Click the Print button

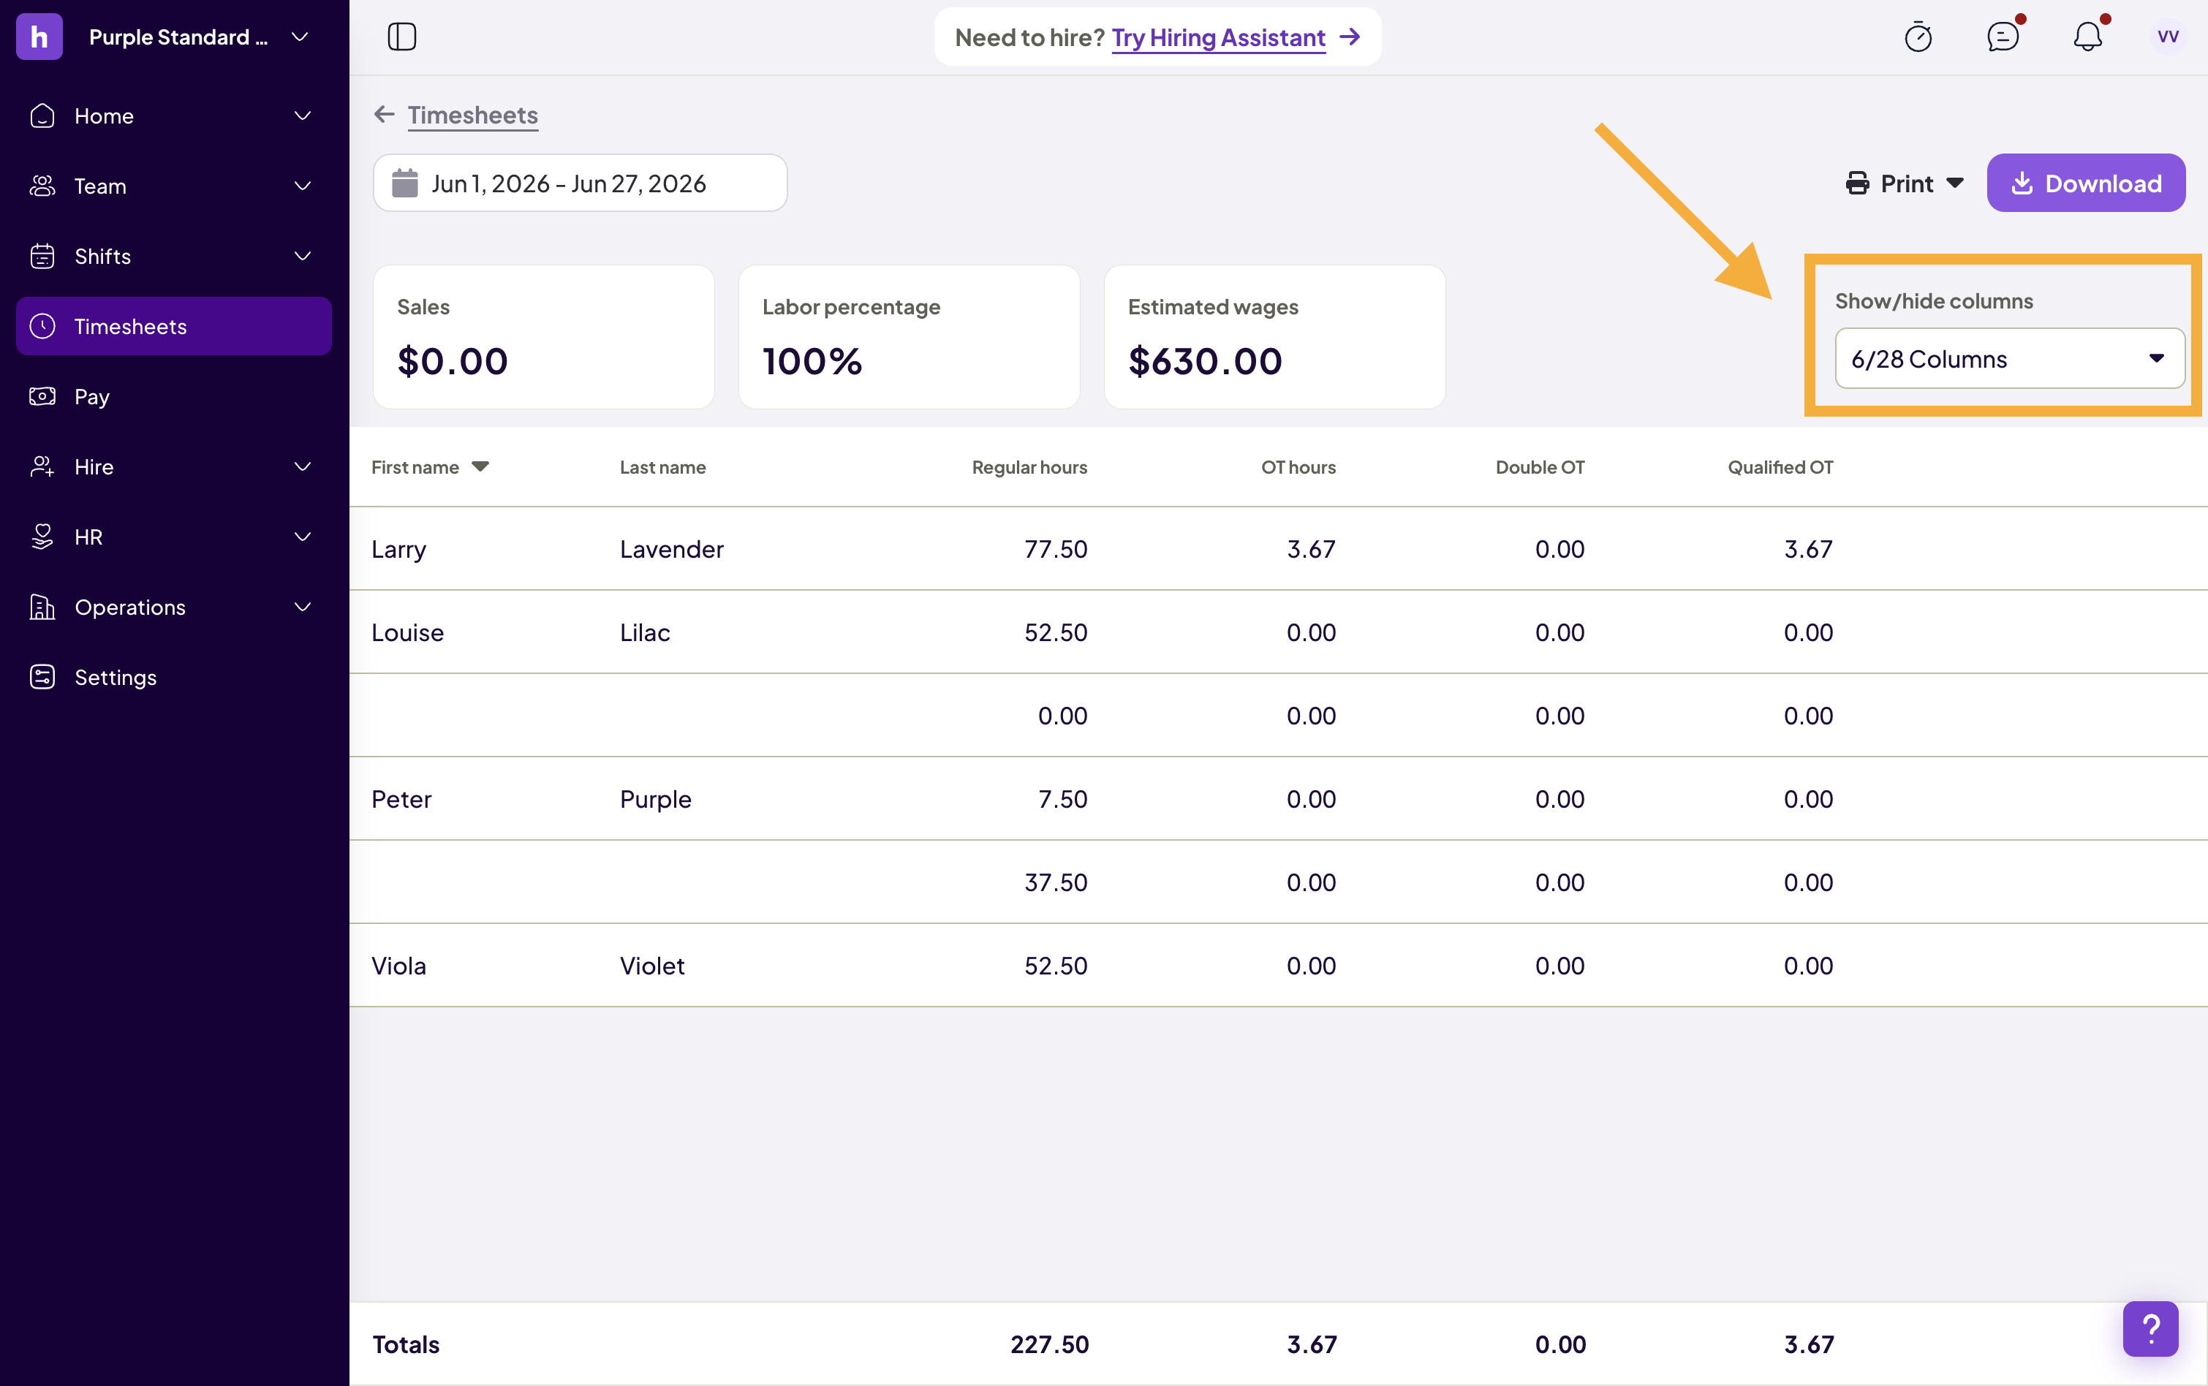(1905, 183)
